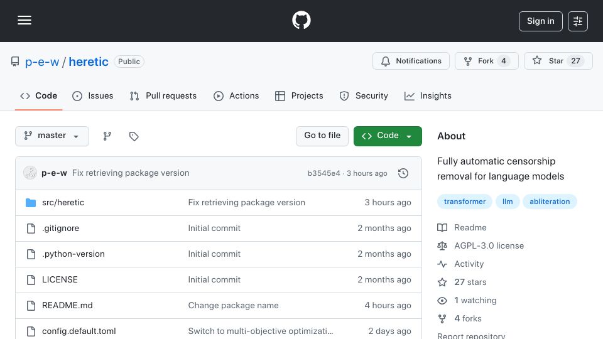Open the hamburger navigation menu
The height and width of the screenshot is (339, 603).
(24, 20)
